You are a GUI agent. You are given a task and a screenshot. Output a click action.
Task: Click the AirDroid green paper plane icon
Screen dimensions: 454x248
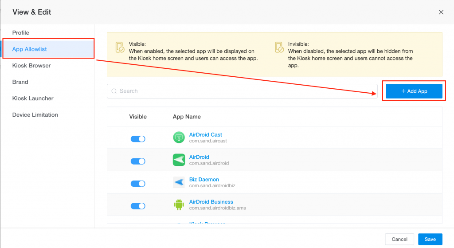179,160
